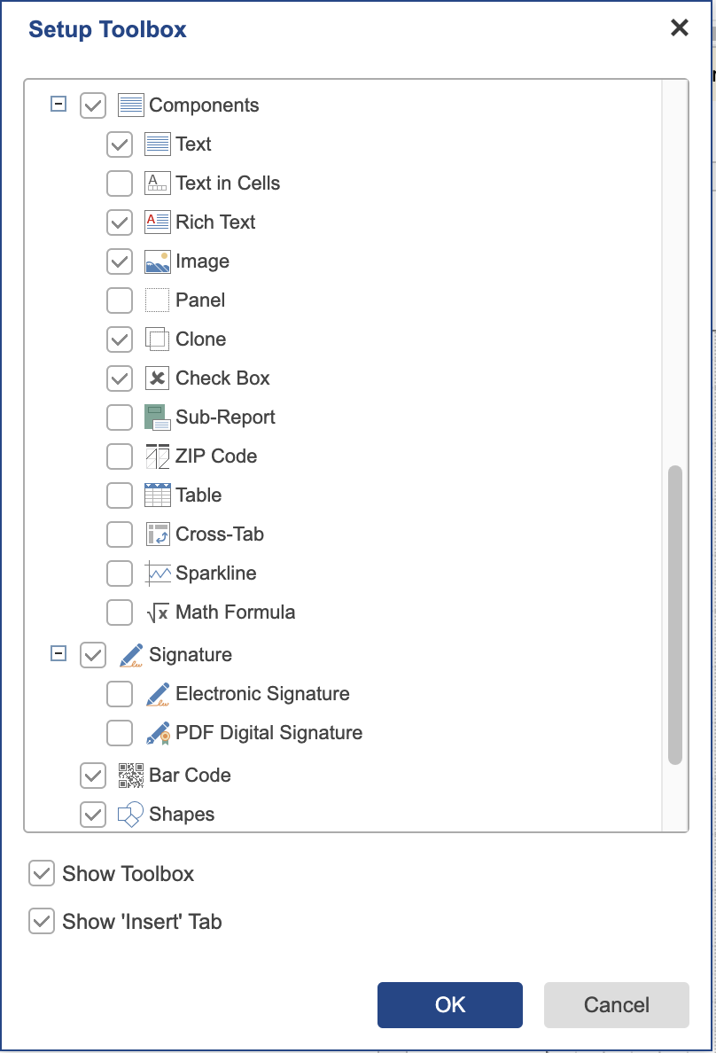Uncheck the Components group checkbox
This screenshot has width=716, height=1053.
[93, 105]
